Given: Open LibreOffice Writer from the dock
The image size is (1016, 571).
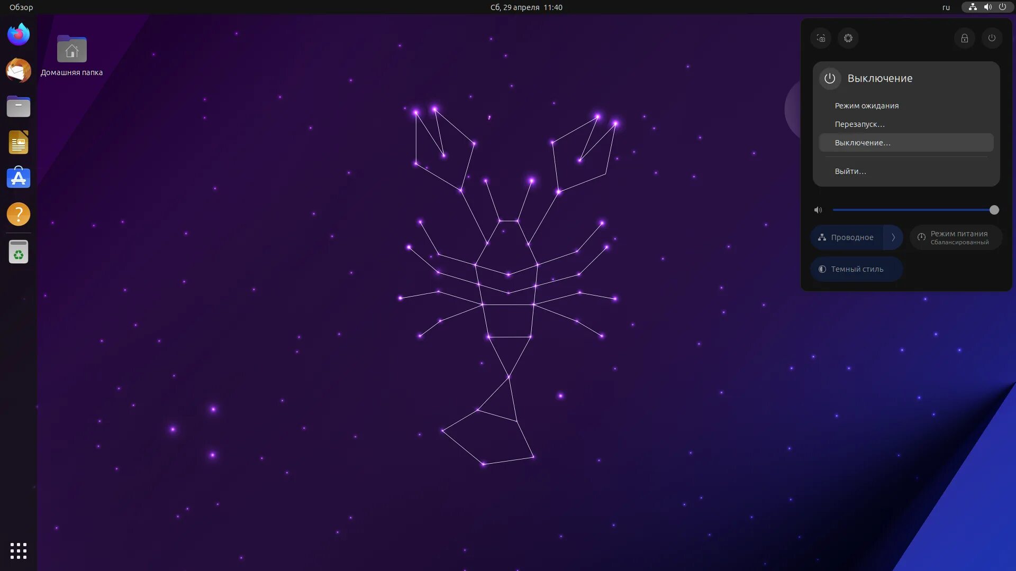Looking at the screenshot, I should pos(19,142).
